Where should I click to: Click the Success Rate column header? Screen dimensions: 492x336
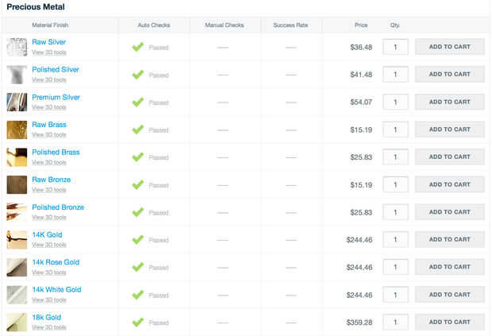pos(290,25)
